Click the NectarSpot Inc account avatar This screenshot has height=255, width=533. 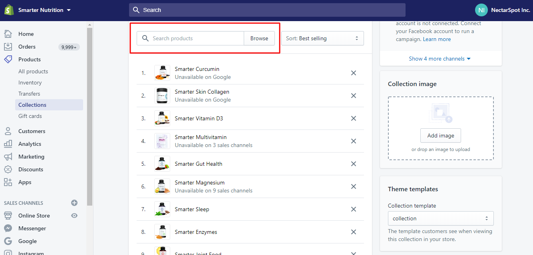(x=481, y=10)
